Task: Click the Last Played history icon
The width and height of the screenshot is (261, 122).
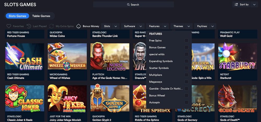Action: [x=29, y=26]
